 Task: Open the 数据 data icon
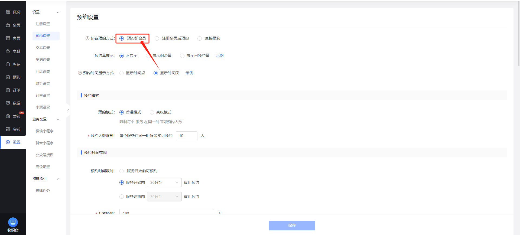pos(8,103)
